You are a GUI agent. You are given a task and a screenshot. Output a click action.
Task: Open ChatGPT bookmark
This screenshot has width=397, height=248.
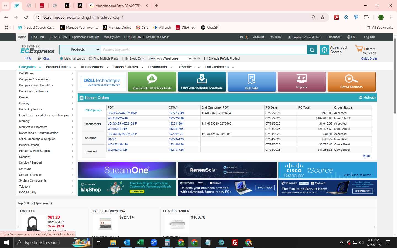tap(210, 28)
